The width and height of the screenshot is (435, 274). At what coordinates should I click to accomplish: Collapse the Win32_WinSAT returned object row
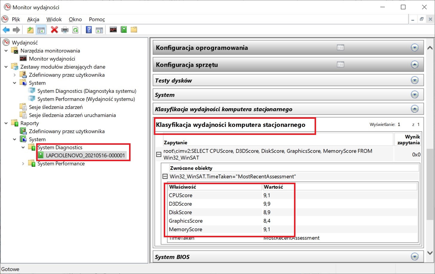165,176
